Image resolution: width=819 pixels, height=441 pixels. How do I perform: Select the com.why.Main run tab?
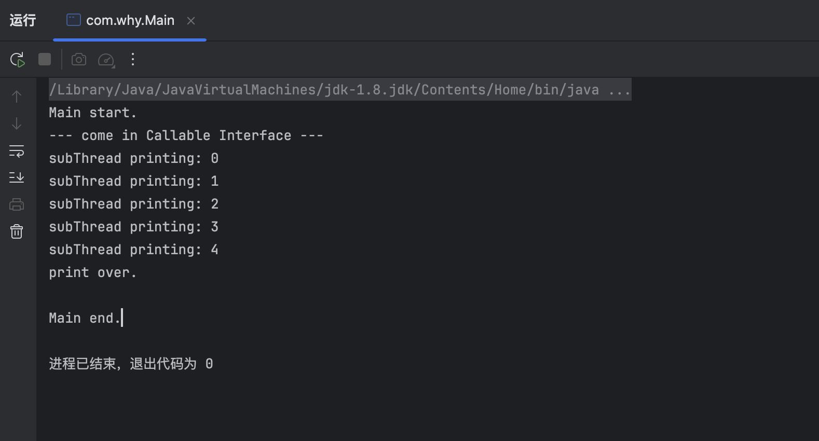pos(130,20)
